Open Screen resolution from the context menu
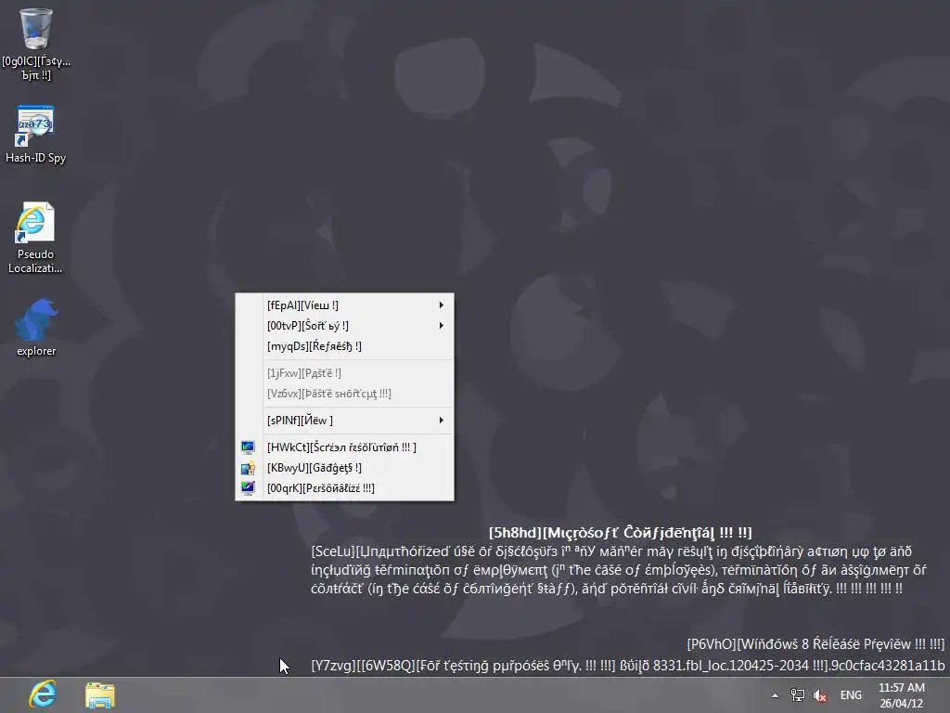Screen dimensions: 950x713 (x=344, y=447)
